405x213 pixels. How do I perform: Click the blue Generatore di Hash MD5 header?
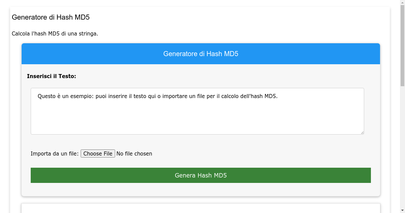(x=200, y=53)
